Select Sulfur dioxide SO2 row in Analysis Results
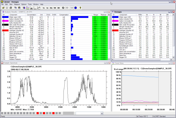The width and height of the screenshot is (176, 118). 55,23
